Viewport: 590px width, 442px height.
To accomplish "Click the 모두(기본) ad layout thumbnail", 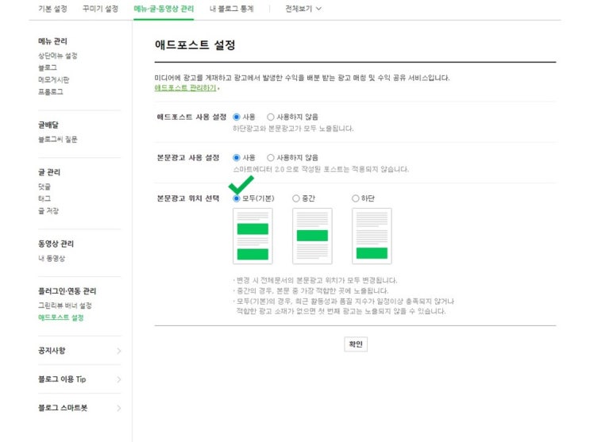I will coord(253,236).
